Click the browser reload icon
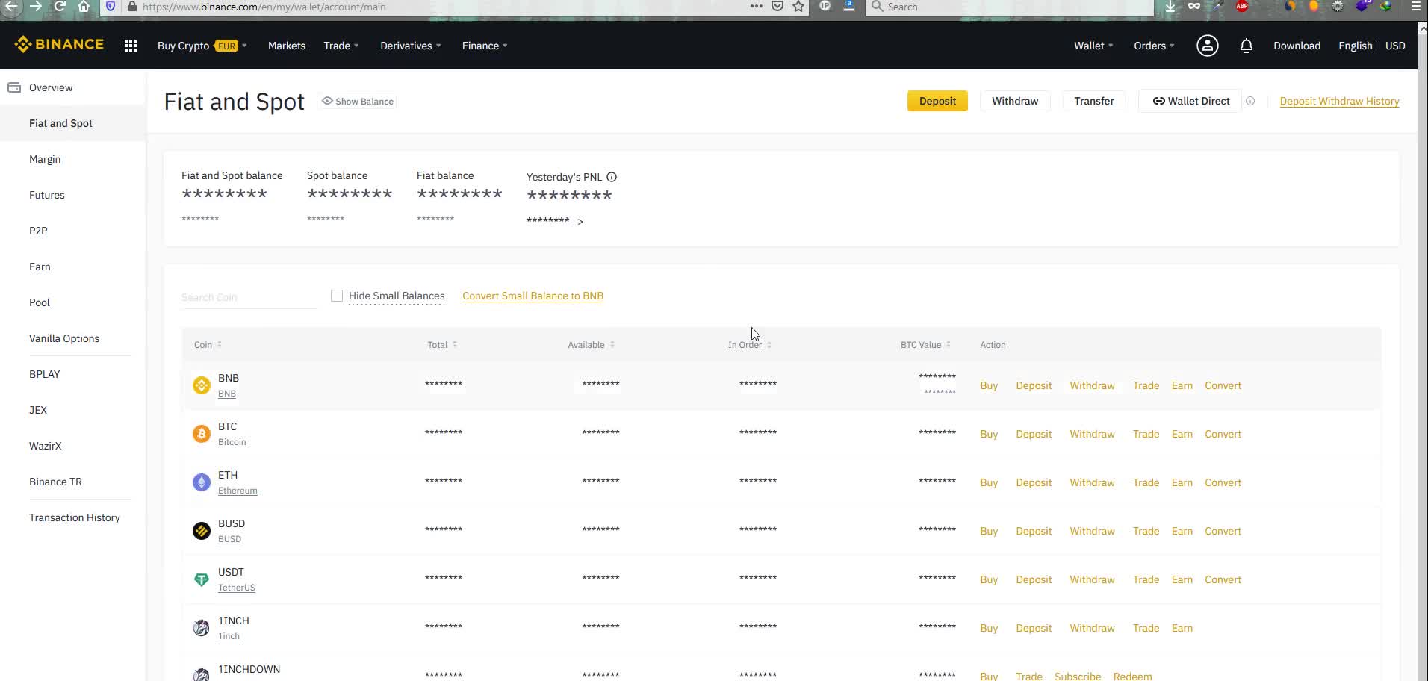The width and height of the screenshot is (1428, 681). (60, 7)
